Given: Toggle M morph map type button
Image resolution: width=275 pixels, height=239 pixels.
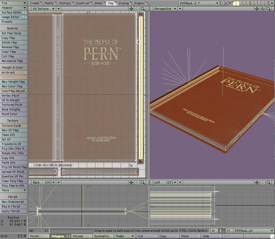Looking at the screenshot, I should coord(228,231).
